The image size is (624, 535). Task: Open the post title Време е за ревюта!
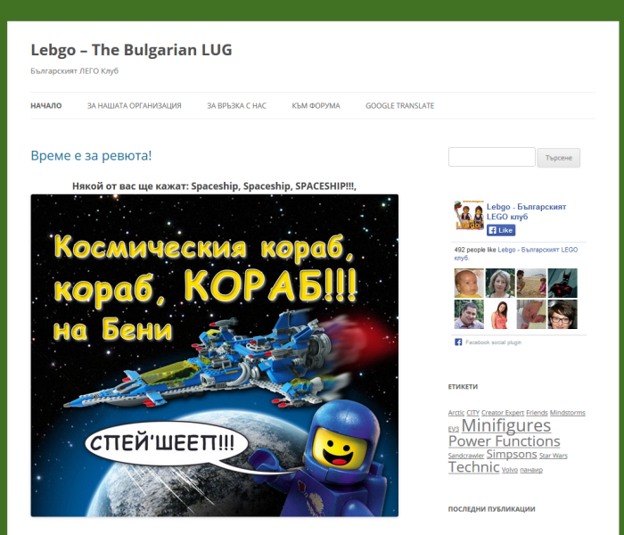[x=91, y=155]
